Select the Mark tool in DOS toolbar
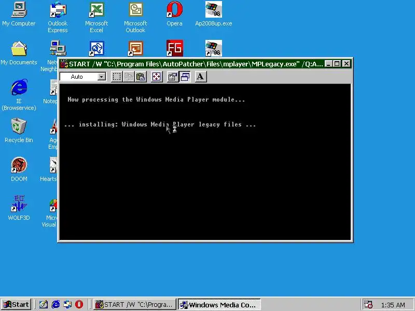This screenshot has height=311, width=415. (116, 77)
